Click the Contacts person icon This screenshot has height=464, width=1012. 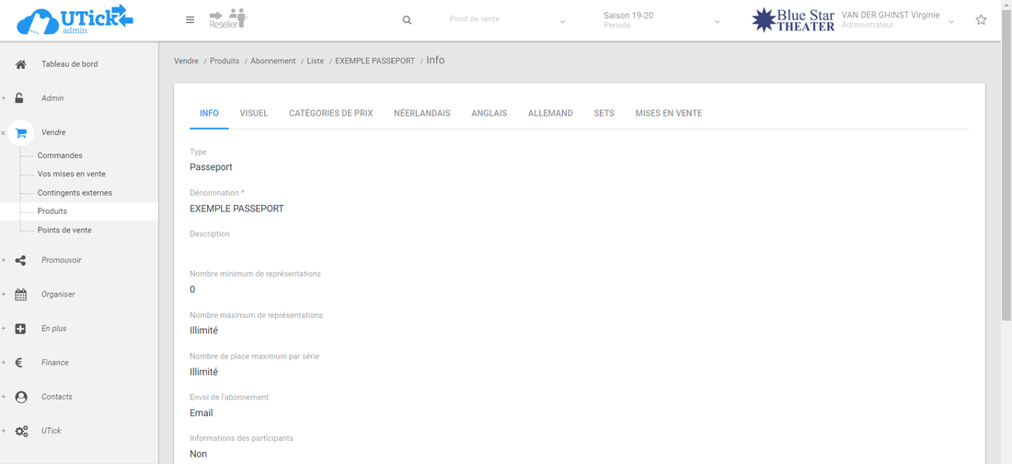click(x=21, y=397)
